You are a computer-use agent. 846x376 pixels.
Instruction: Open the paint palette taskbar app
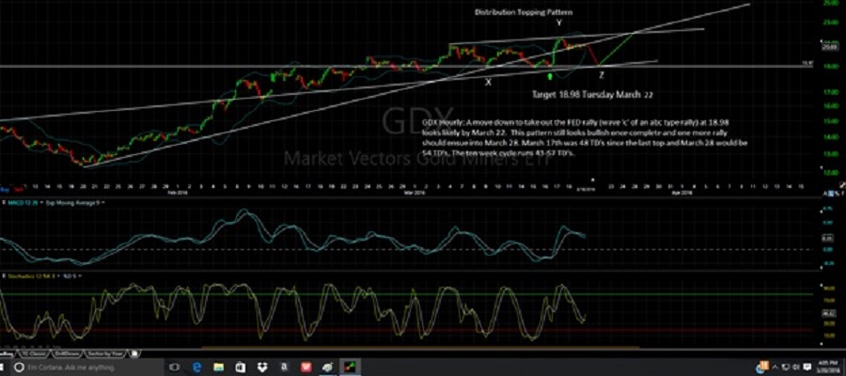click(327, 367)
